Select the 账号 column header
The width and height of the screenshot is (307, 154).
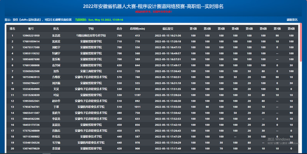tap(31, 29)
